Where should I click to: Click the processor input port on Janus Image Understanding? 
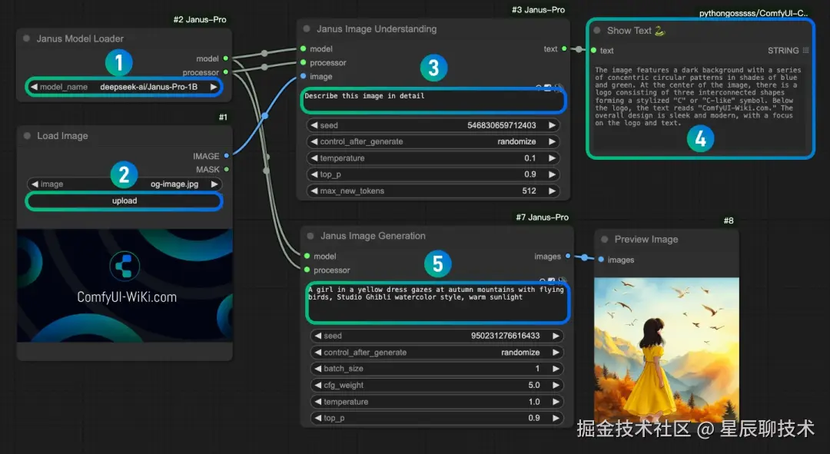pos(304,62)
